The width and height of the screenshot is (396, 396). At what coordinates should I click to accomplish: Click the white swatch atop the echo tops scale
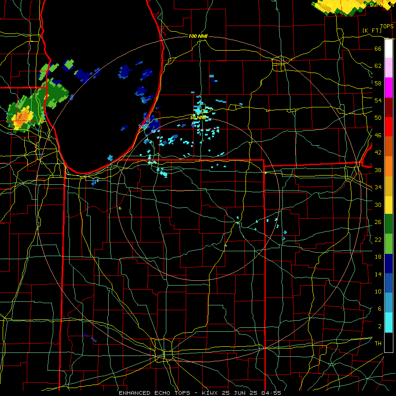(389, 48)
